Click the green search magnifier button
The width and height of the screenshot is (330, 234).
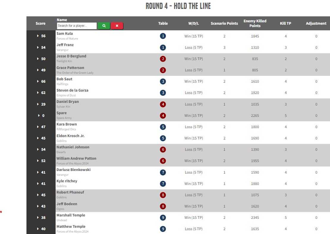point(104,26)
